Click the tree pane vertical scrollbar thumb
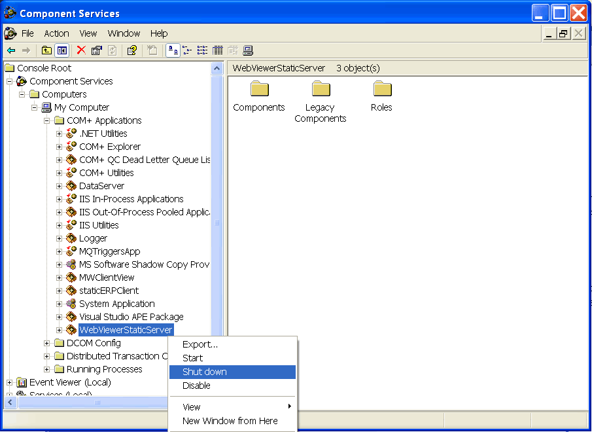Image resolution: width=592 pixels, height=432 pixels. click(217, 223)
